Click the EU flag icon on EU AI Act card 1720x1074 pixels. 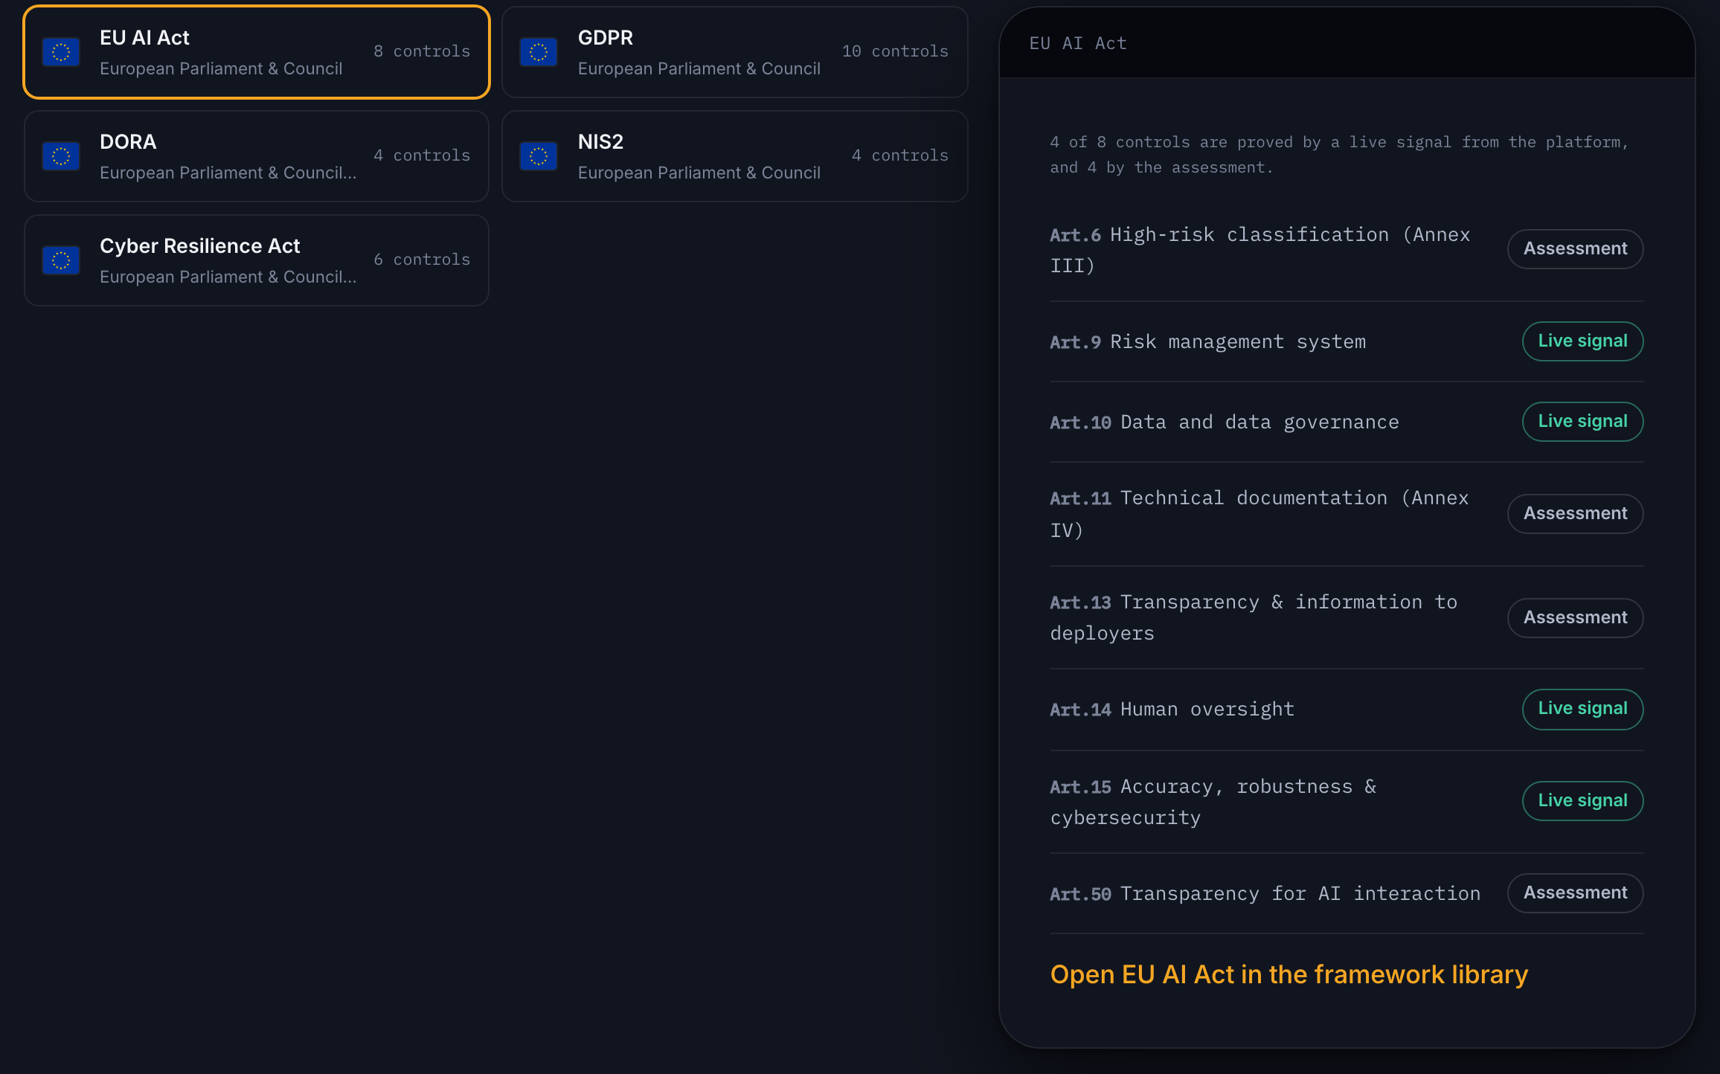[x=61, y=52]
